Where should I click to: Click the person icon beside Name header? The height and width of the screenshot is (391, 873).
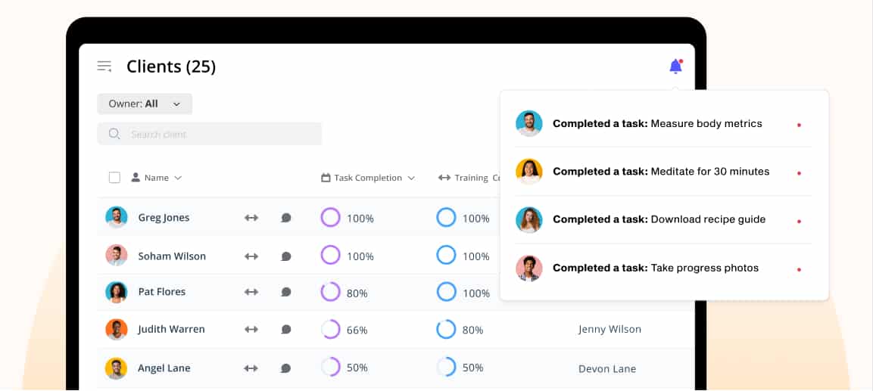[136, 178]
